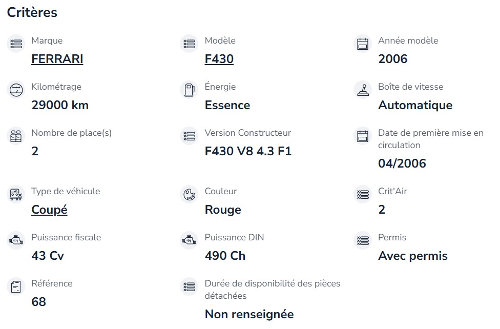
Task: Click the 29000 km mileage value
Action: (x=60, y=105)
